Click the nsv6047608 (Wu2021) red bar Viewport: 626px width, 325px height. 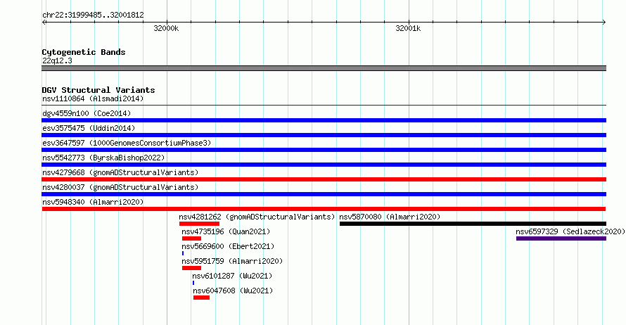(201, 298)
